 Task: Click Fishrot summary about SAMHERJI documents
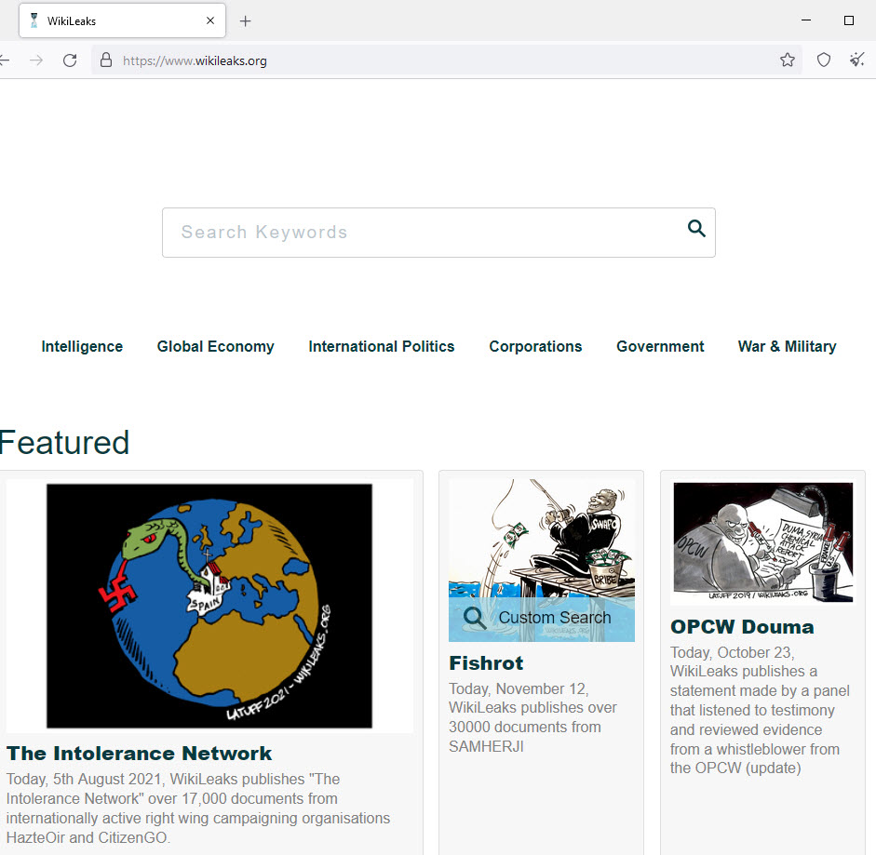(x=533, y=717)
